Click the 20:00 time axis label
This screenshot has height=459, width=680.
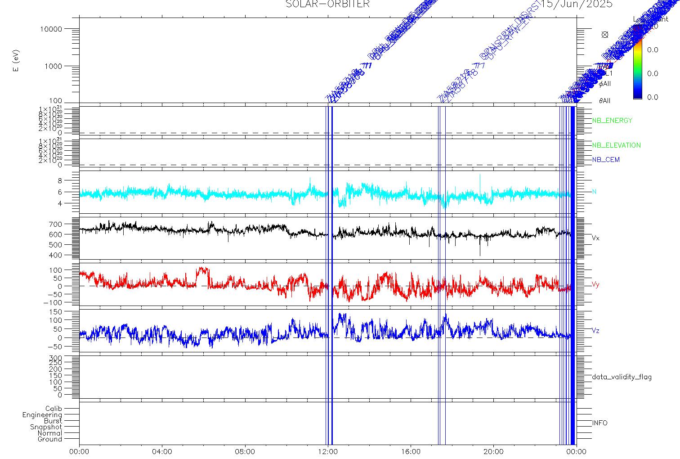point(494,451)
